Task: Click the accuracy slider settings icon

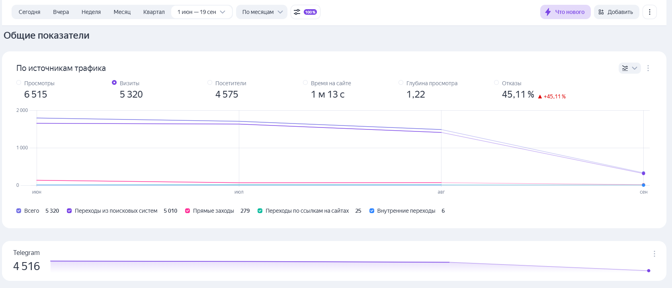Action: tap(297, 12)
